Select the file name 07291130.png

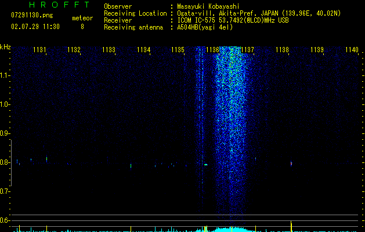click(32, 15)
